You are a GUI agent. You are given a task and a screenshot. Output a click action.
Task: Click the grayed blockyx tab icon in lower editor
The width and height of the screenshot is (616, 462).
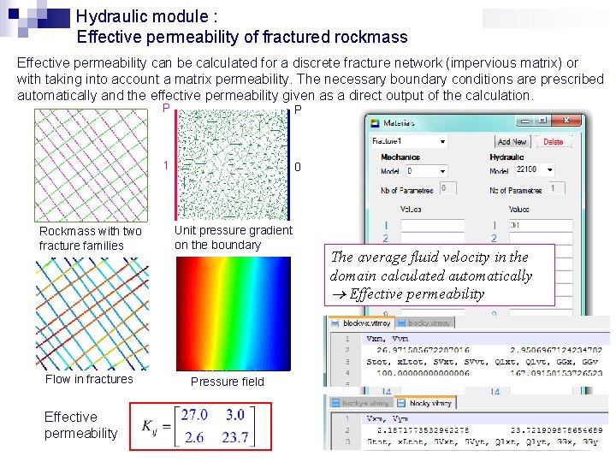335,403
